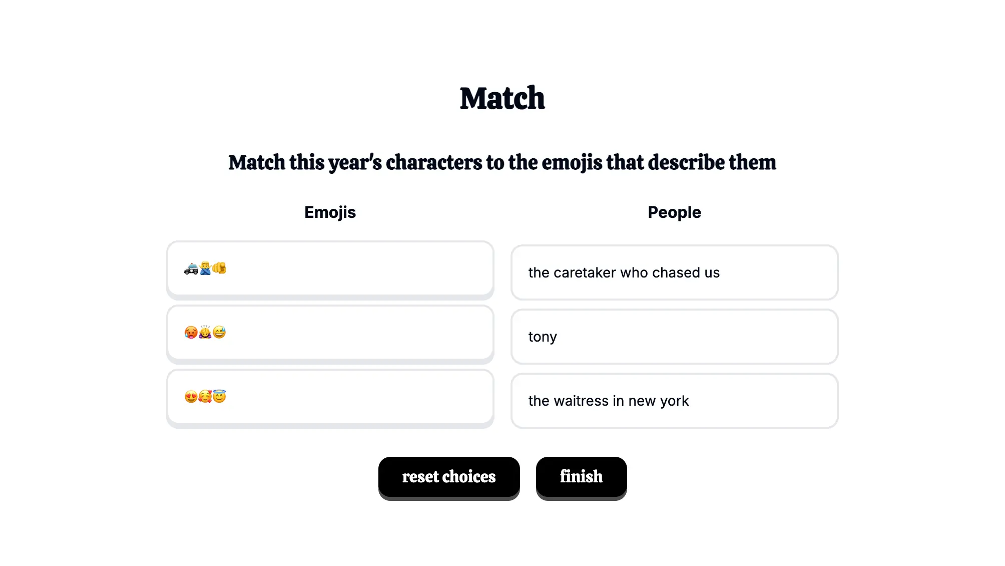Select the card 'the caretaker who chased us'
The height and width of the screenshot is (566, 1005).
click(x=674, y=272)
